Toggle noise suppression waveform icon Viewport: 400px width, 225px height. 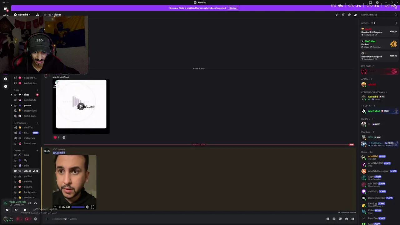pyautogui.click(x=30, y=203)
